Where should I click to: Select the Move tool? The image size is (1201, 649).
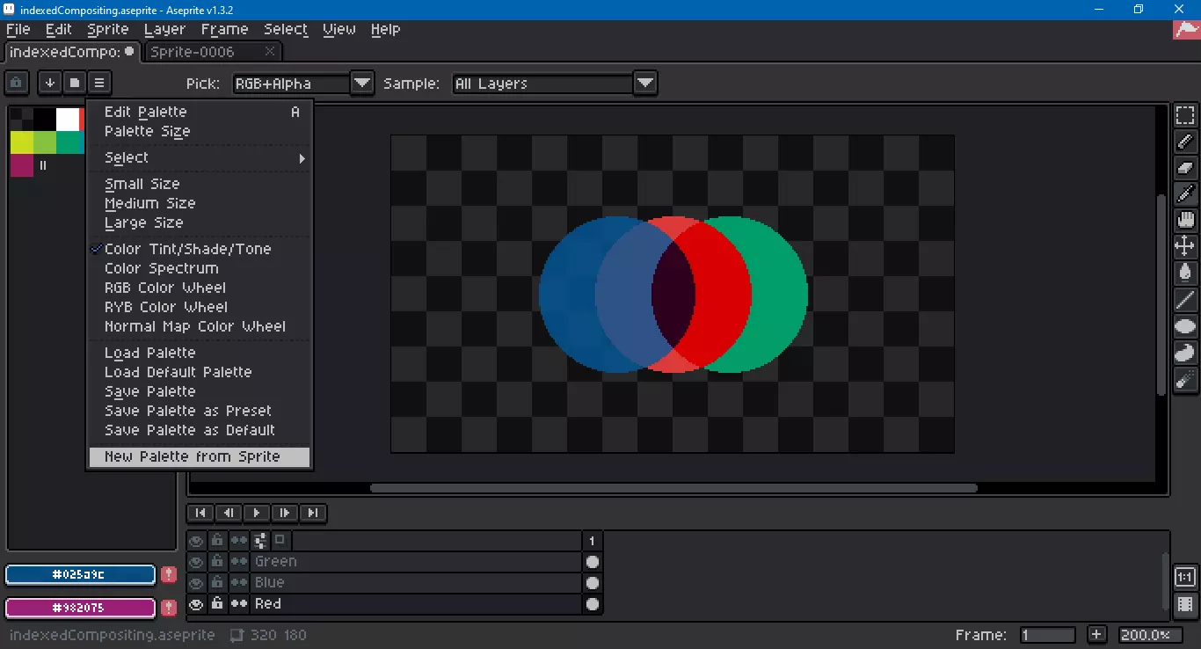(x=1185, y=247)
